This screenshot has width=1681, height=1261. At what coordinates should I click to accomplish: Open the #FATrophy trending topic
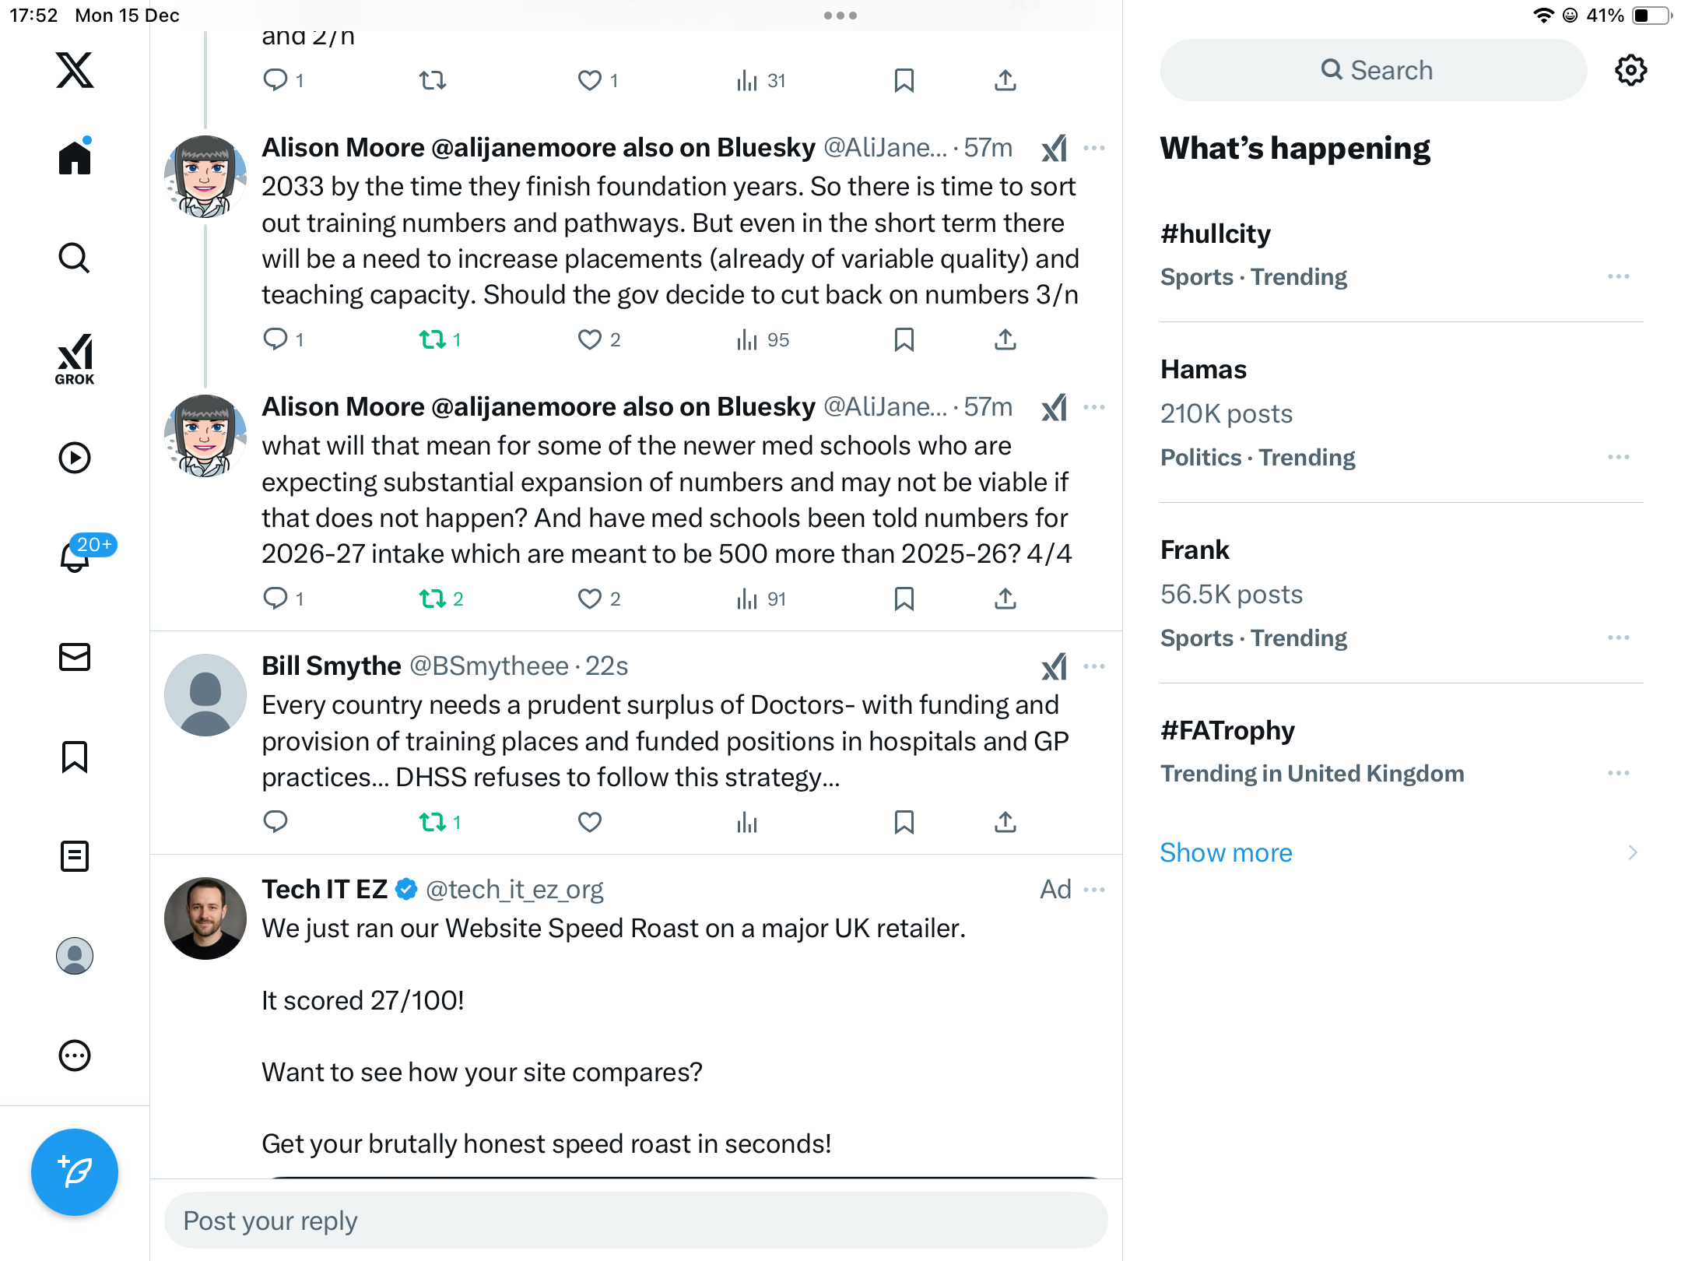(1228, 730)
